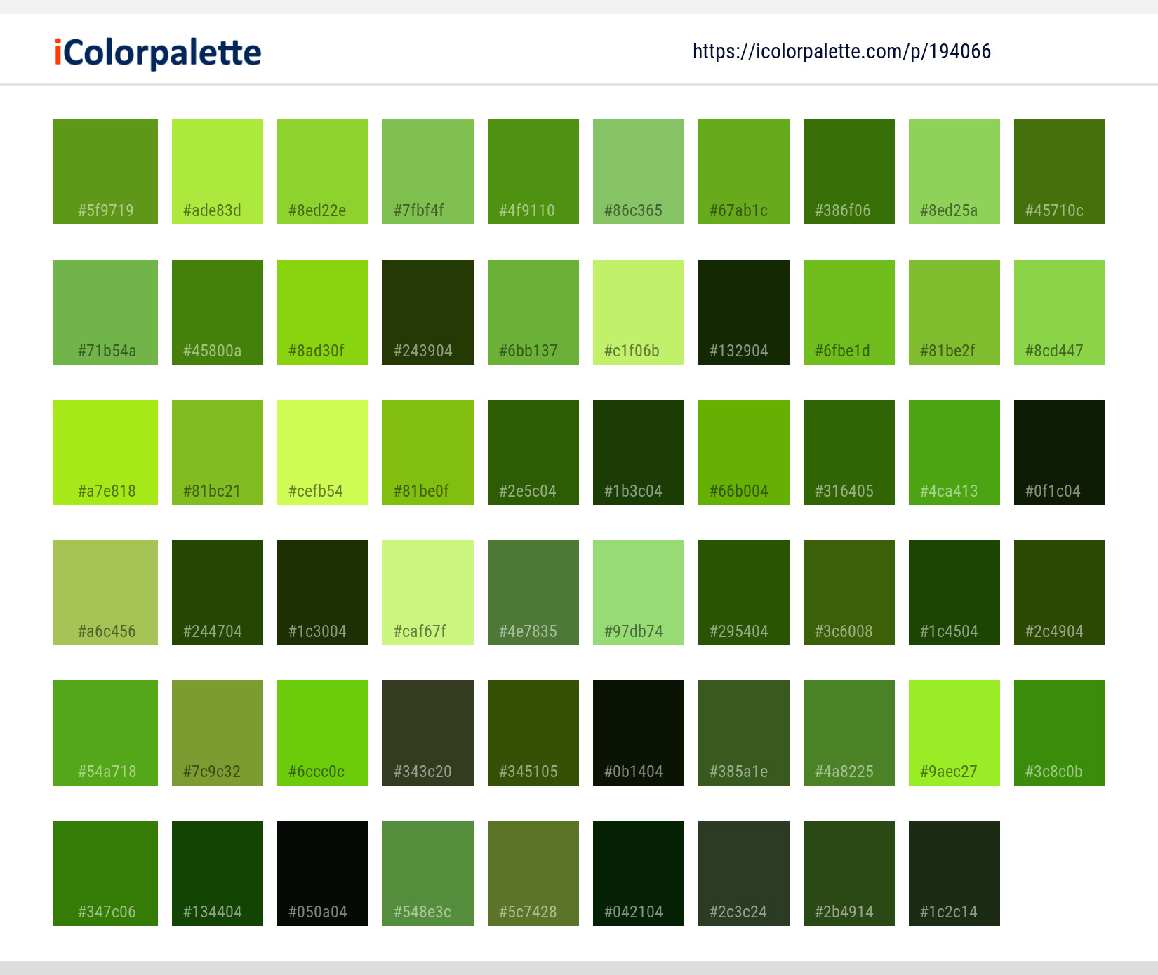Choose the #6ccc0c vivid green swatch
The width and height of the screenshot is (1158, 975).
tap(323, 733)
